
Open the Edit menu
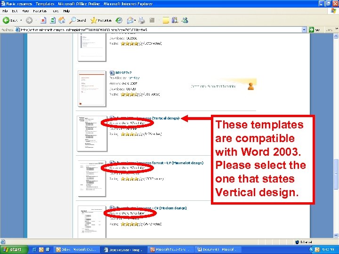click(x=15, y=11)
